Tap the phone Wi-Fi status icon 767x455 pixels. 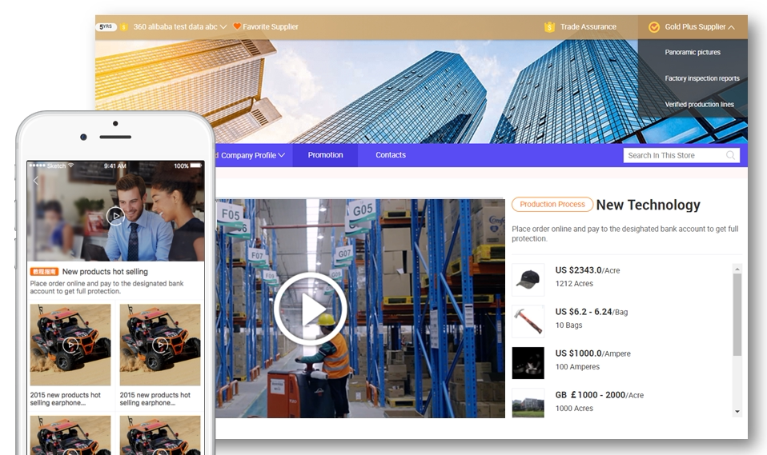(x=71, y=166)
